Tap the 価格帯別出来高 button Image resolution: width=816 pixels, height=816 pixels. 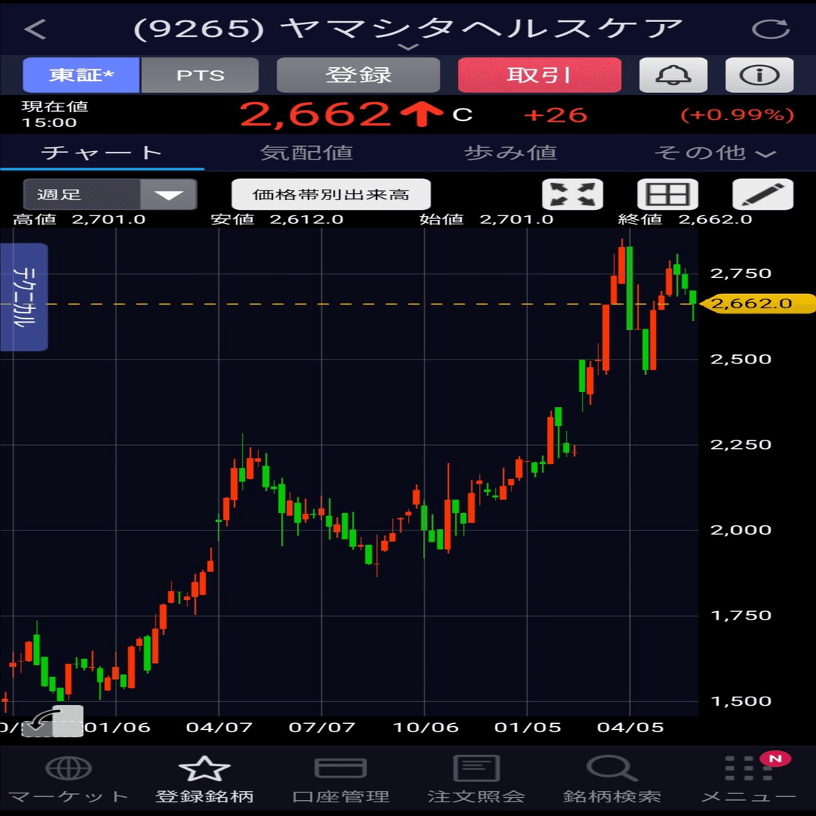[331, 195]
